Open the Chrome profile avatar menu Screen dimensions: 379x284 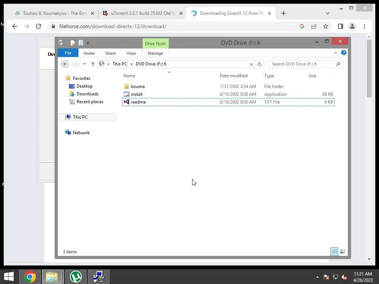[x=352, y=26]
